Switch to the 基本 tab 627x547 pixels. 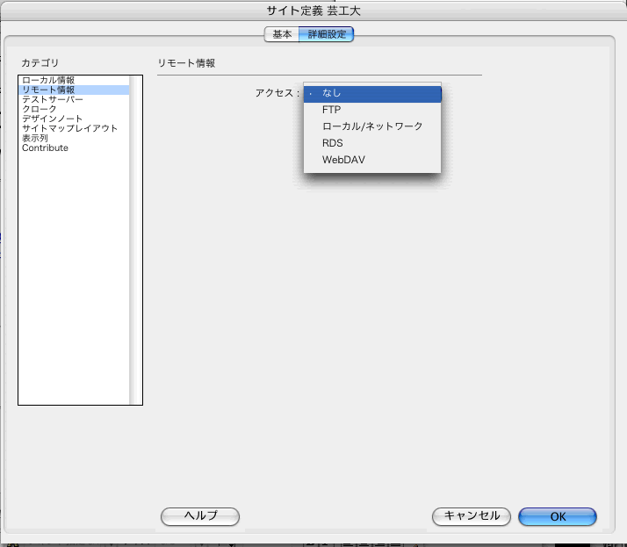coord(282,34)
